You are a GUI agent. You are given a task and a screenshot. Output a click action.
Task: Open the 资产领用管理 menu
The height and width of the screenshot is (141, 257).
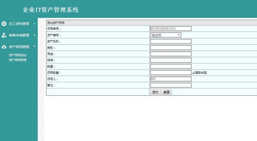tap(19, 47)
